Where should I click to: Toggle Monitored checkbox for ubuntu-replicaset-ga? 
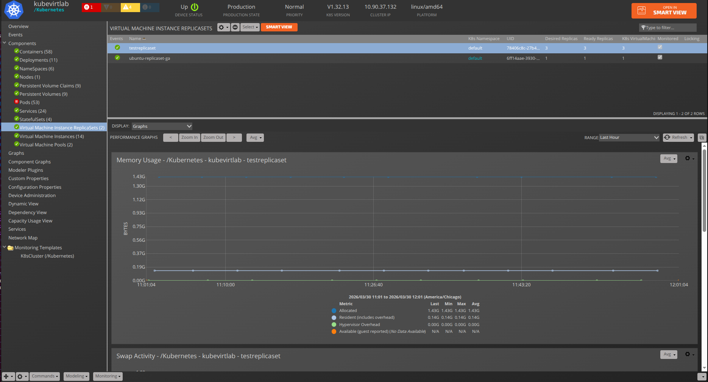[x=660, y=57]
